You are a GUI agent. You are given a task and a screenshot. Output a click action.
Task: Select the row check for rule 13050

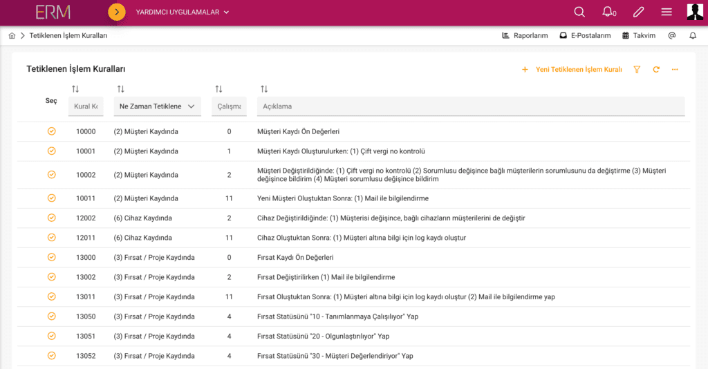[x=51, y=316]
